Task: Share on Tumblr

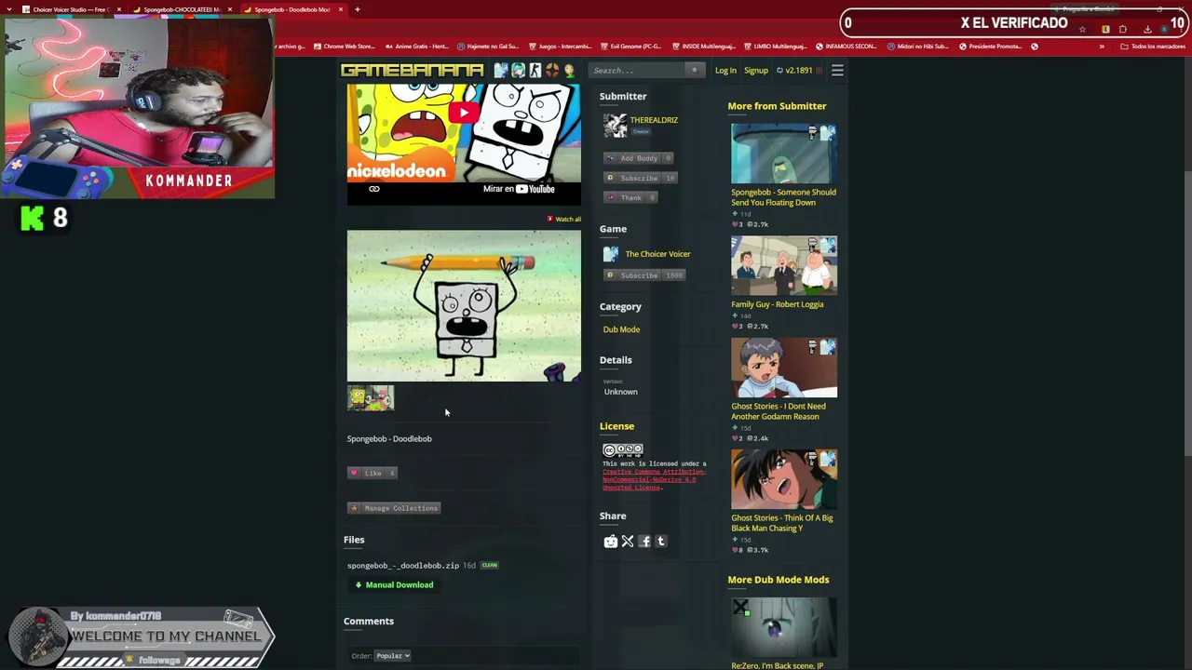Action: [x=661, y=542]
